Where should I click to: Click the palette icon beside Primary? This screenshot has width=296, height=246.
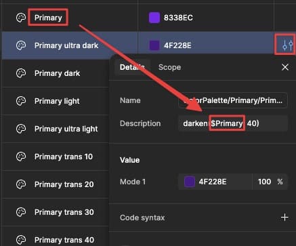point(21,18)
